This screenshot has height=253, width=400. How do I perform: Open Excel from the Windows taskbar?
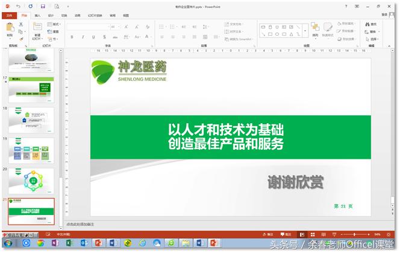point(69,243)
